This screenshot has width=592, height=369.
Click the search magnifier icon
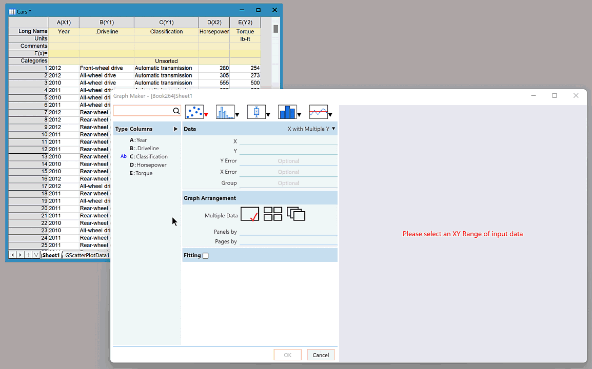click(176, 111)
